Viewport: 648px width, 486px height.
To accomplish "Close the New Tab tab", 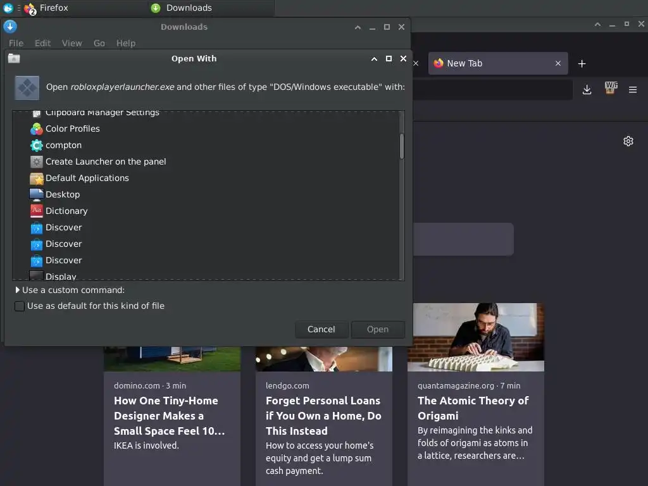I will pyautogui.click(x=558, y=63).
